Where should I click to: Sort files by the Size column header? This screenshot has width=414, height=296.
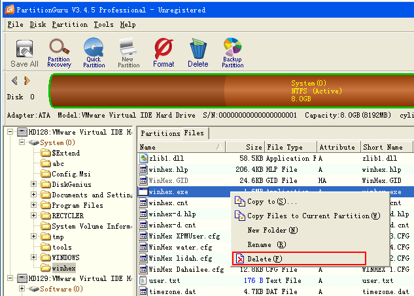point(245,147)
